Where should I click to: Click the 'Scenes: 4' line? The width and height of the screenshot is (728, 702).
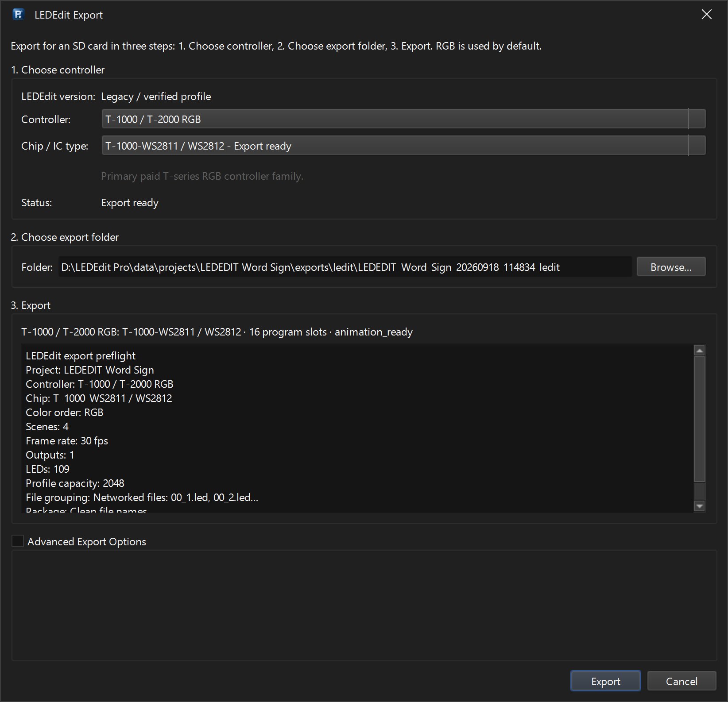coord(47,427)
